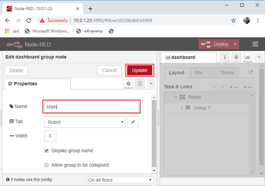Close the Node-RED browser tab
This screenshot has height=186, width=265.
click(x=77, y=8)
